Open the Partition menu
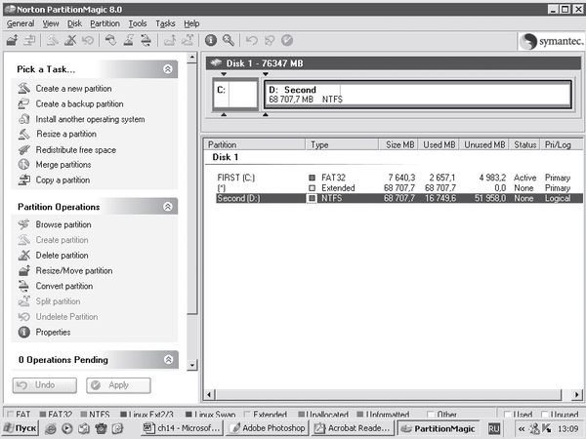Image resolution: width=586 pixels, height=439 pixels. 105,23
